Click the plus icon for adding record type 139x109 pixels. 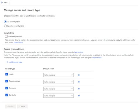pyautogui.click(x=7, y=62)
